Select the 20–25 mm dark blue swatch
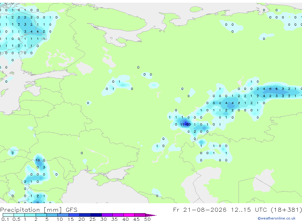The image size is (302, 221). tap(85, 215)
